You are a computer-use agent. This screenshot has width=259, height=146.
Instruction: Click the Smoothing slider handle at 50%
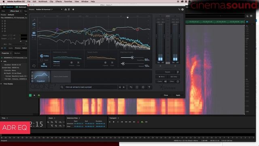tap(132, 58)
